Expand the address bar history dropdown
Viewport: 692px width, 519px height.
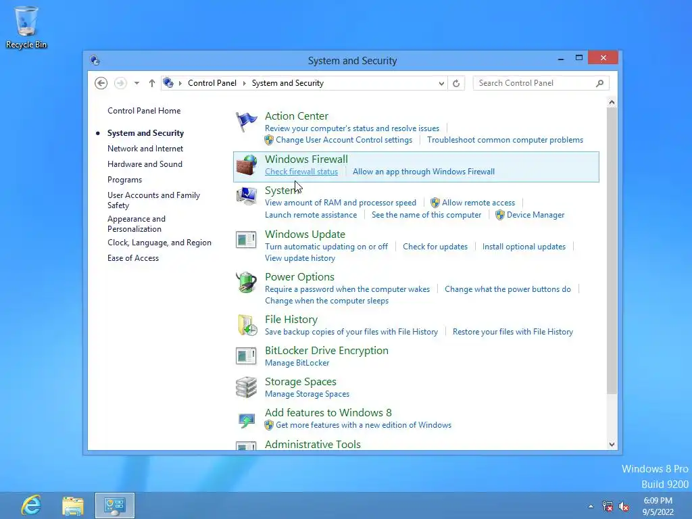click(441, 83)
